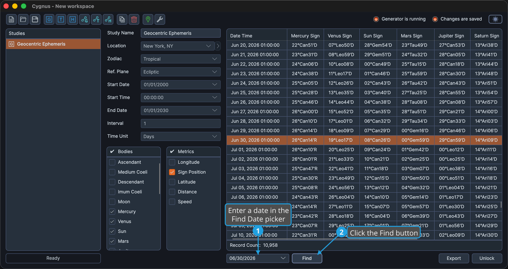Uncheck the Mars body
508x269 pixels.
[x=112, y=241]
